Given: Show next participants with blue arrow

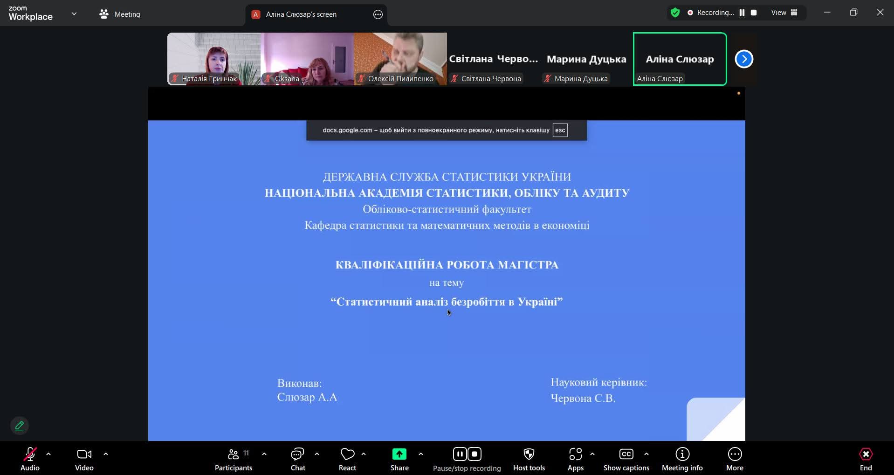Looking at the screenshot, I should (744, 59).
